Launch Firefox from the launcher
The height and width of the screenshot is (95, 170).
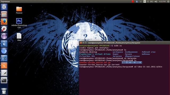(4, 22)
